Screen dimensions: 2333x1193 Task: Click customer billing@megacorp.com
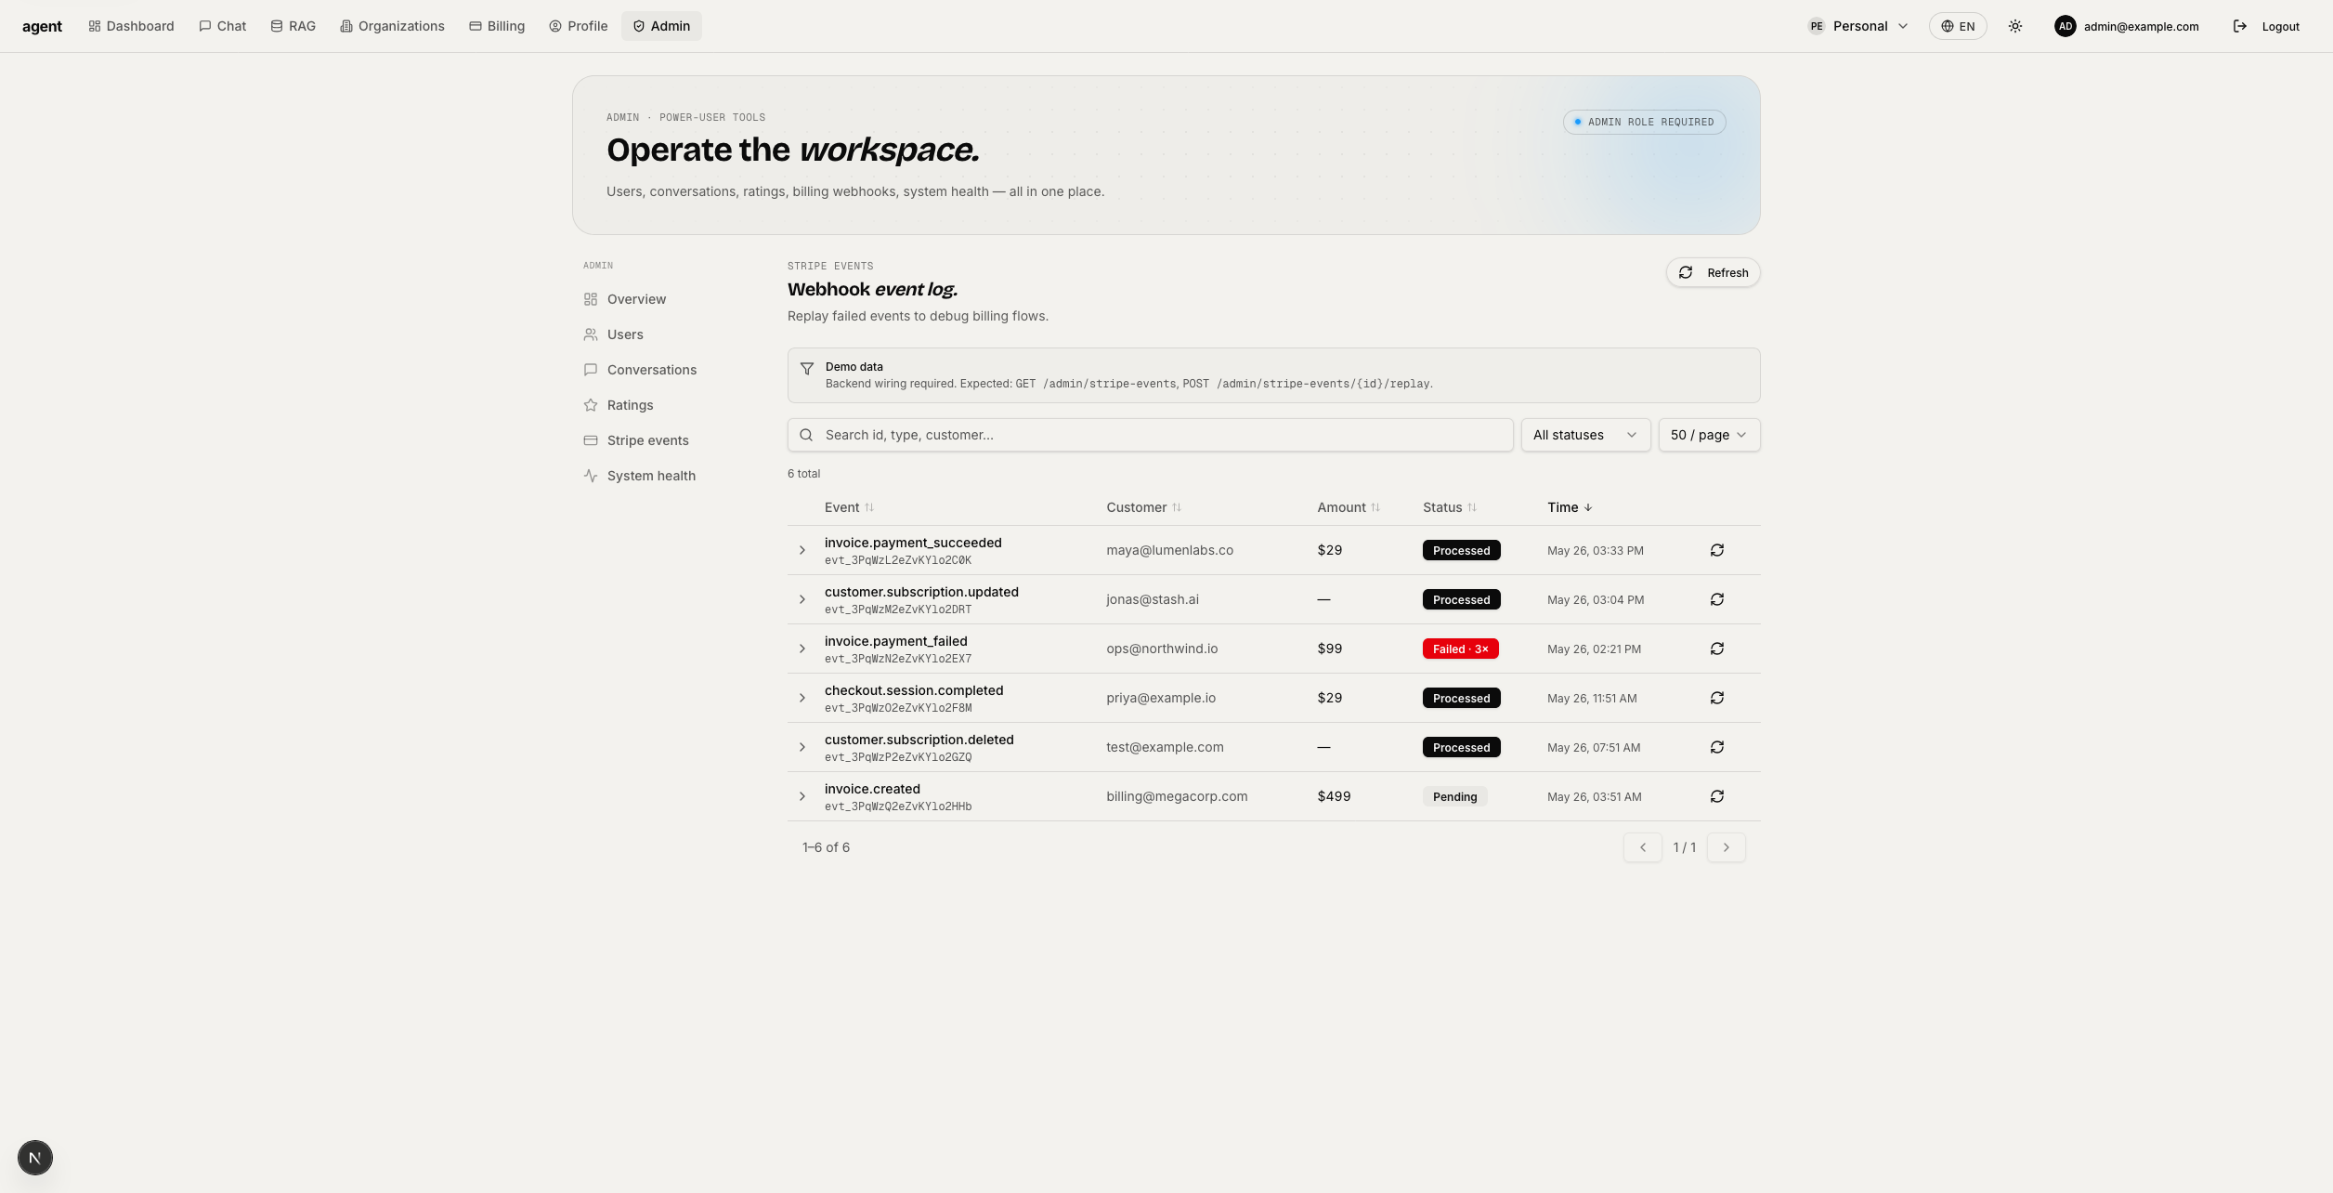[x=1177, y=796]
